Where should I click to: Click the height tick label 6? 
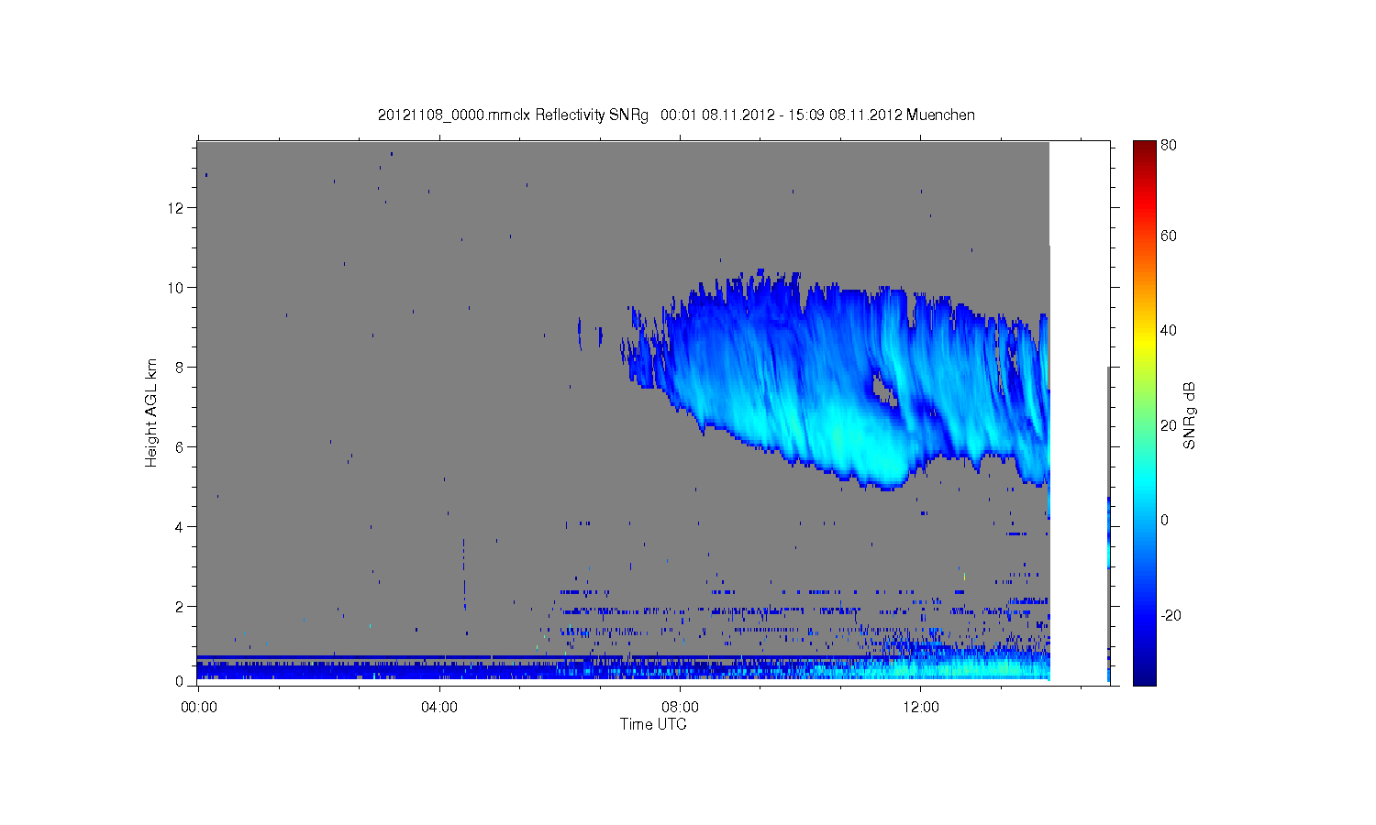point(180,447)
